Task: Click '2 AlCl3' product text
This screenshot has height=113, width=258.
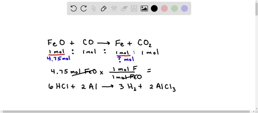Action: click(163, 87)
